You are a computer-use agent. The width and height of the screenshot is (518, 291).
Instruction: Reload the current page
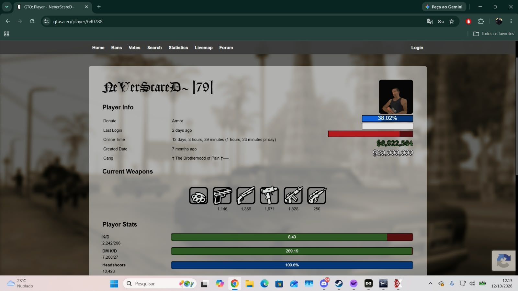click(x=32, y=21)
